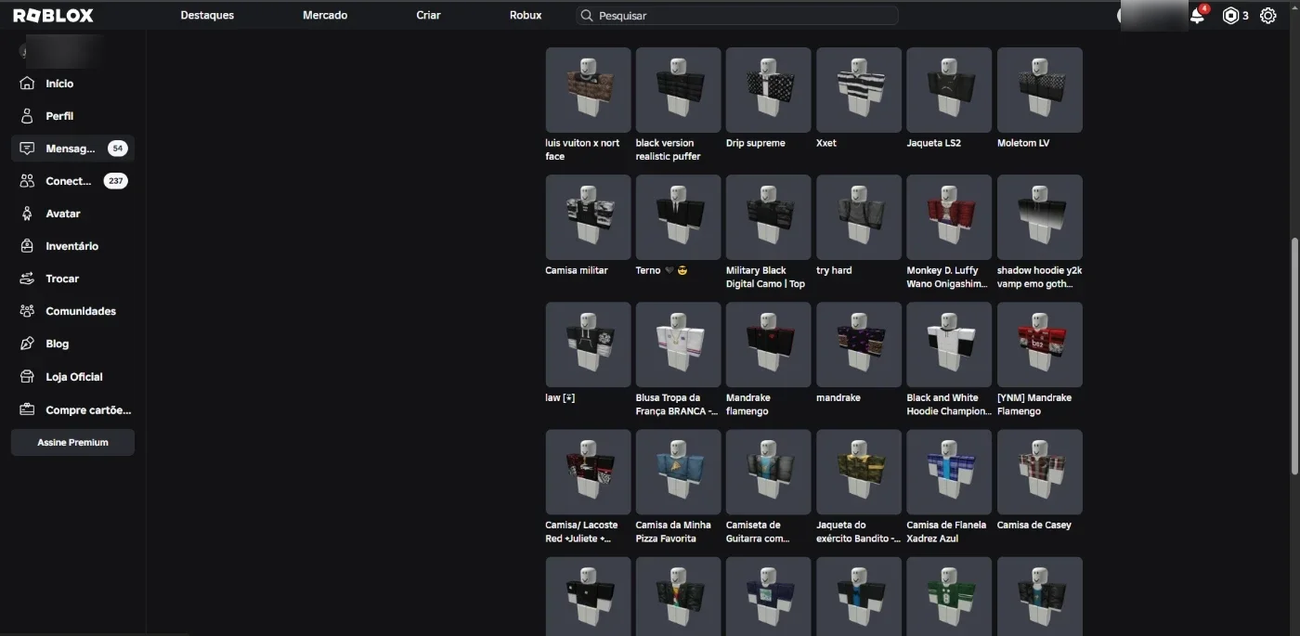Open luis vuiton x nort face thumbnail
The width and height of the screenshot is (1300, 636).
coord(589,90)
